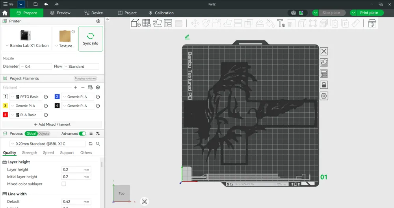The image size is (394, 208).
Task: Click the Add object cube icon
Action: click(x=136, y=23)
